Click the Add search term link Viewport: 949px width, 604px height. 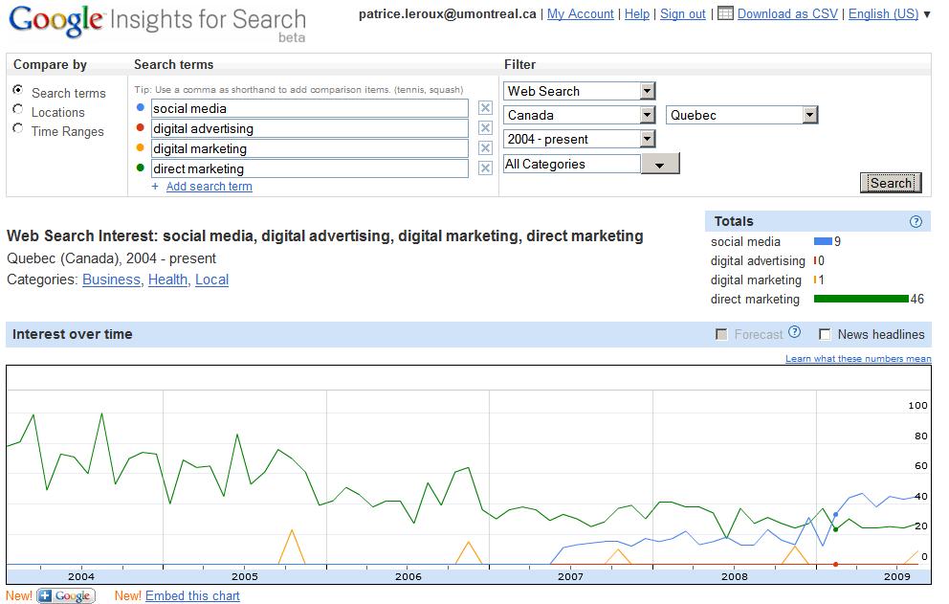click(x=210, y=187)
